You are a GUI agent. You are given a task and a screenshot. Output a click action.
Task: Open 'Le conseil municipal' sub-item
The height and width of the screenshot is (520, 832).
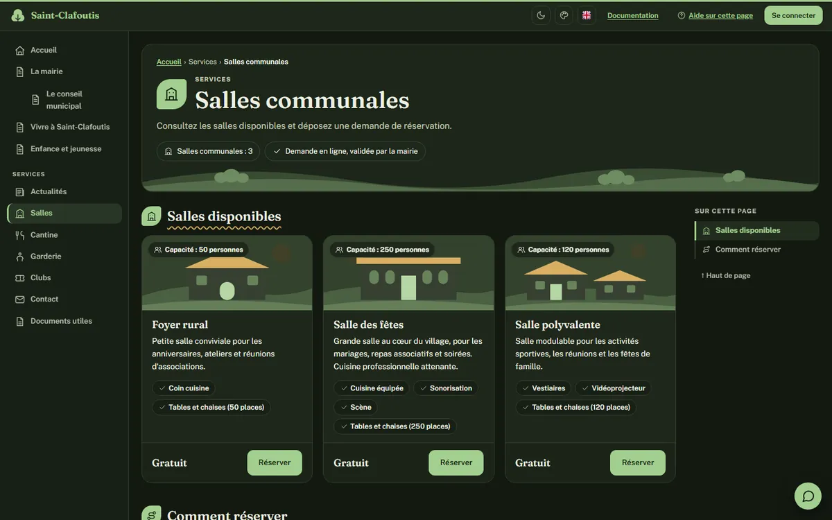[x=73, y=100]
